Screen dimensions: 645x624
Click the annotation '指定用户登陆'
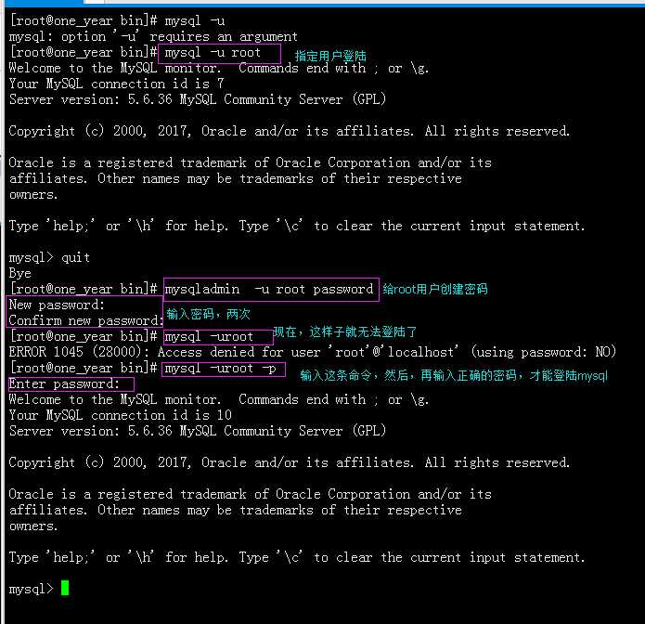click(330, 56)
